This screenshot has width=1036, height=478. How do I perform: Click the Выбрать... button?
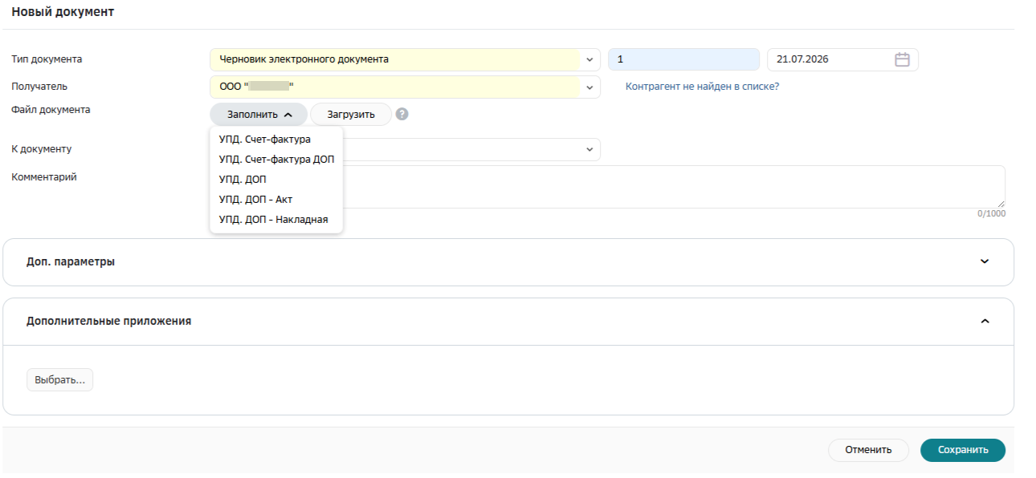[60, 379]
